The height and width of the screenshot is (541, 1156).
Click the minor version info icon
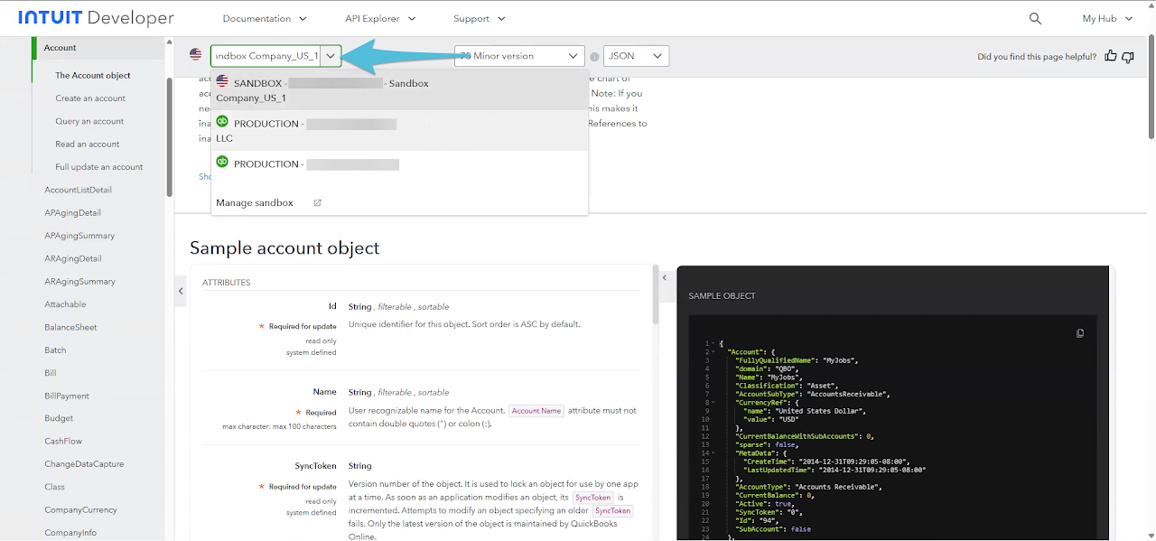tap(594, 56)
